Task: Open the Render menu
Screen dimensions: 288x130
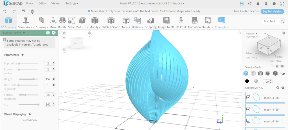Action: tap(208, 23)
